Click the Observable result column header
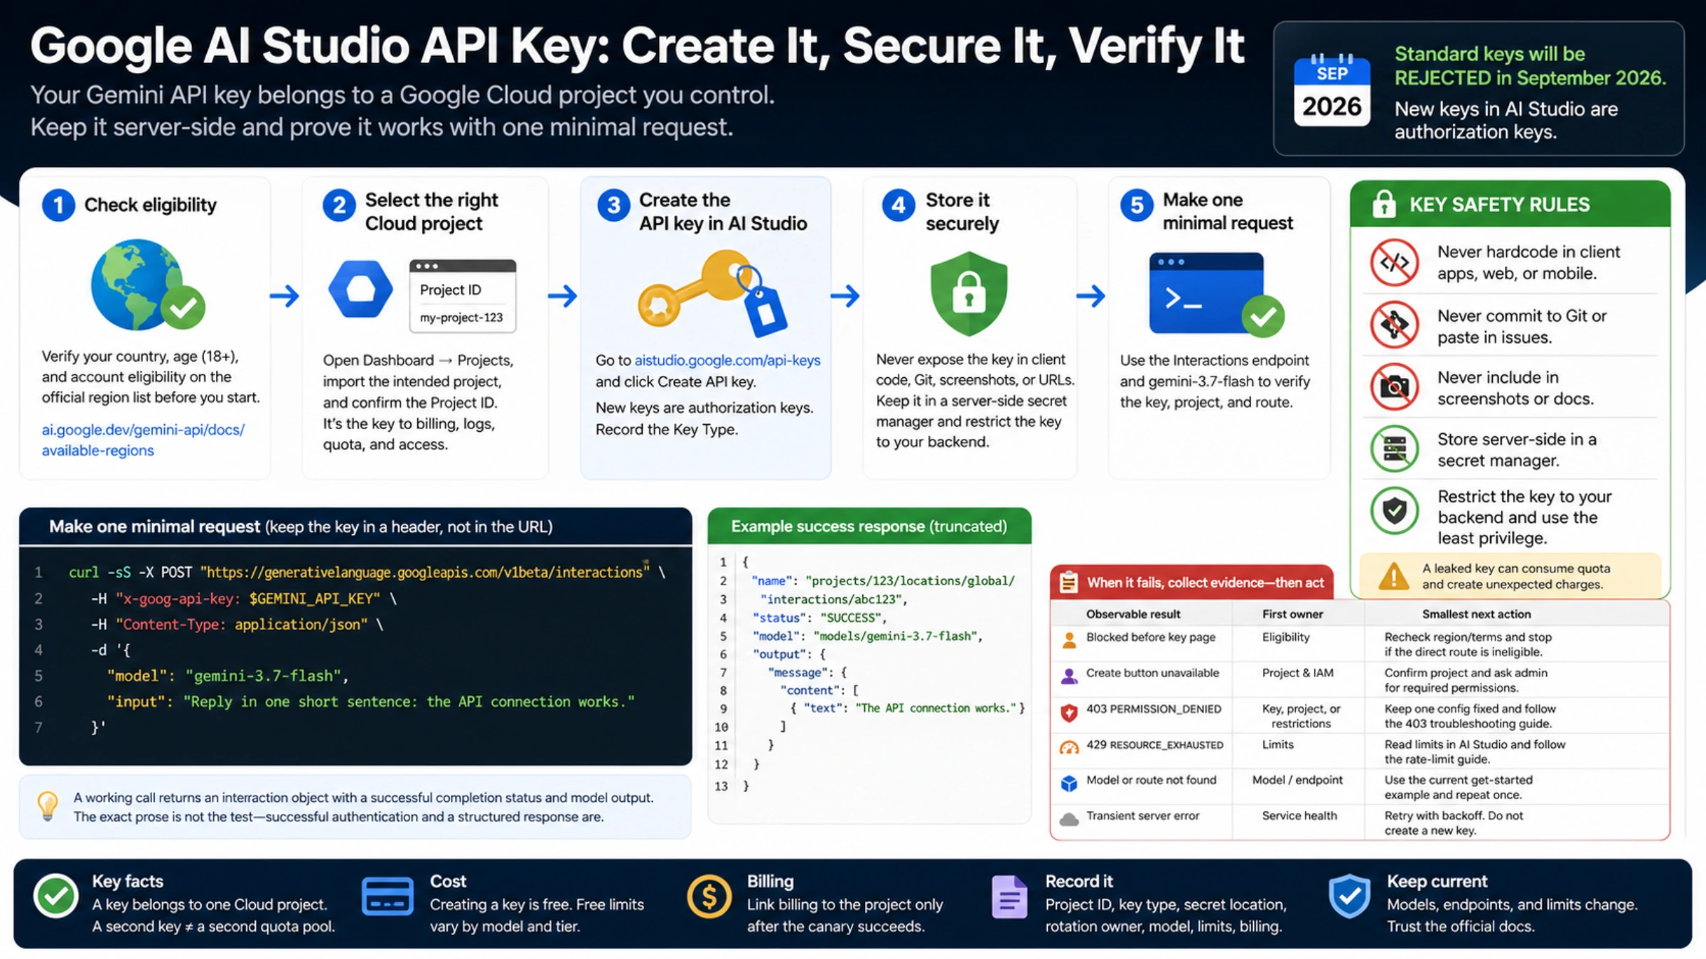 point(1133,614)
